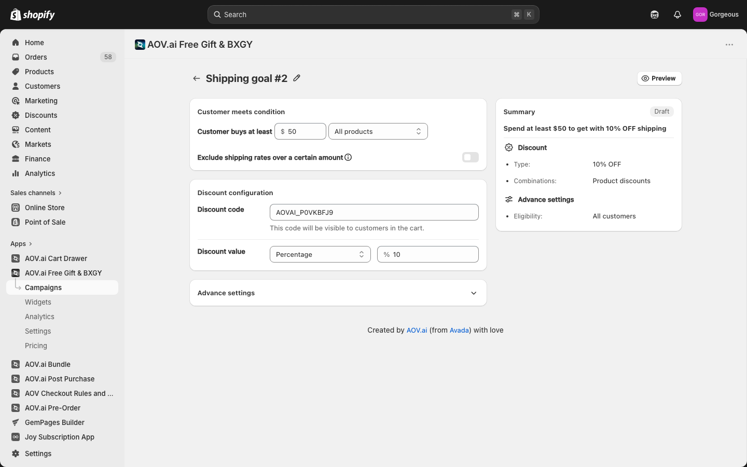
Task: Click the AOV.ai Cart Drawer app icon
Action: 16,258
